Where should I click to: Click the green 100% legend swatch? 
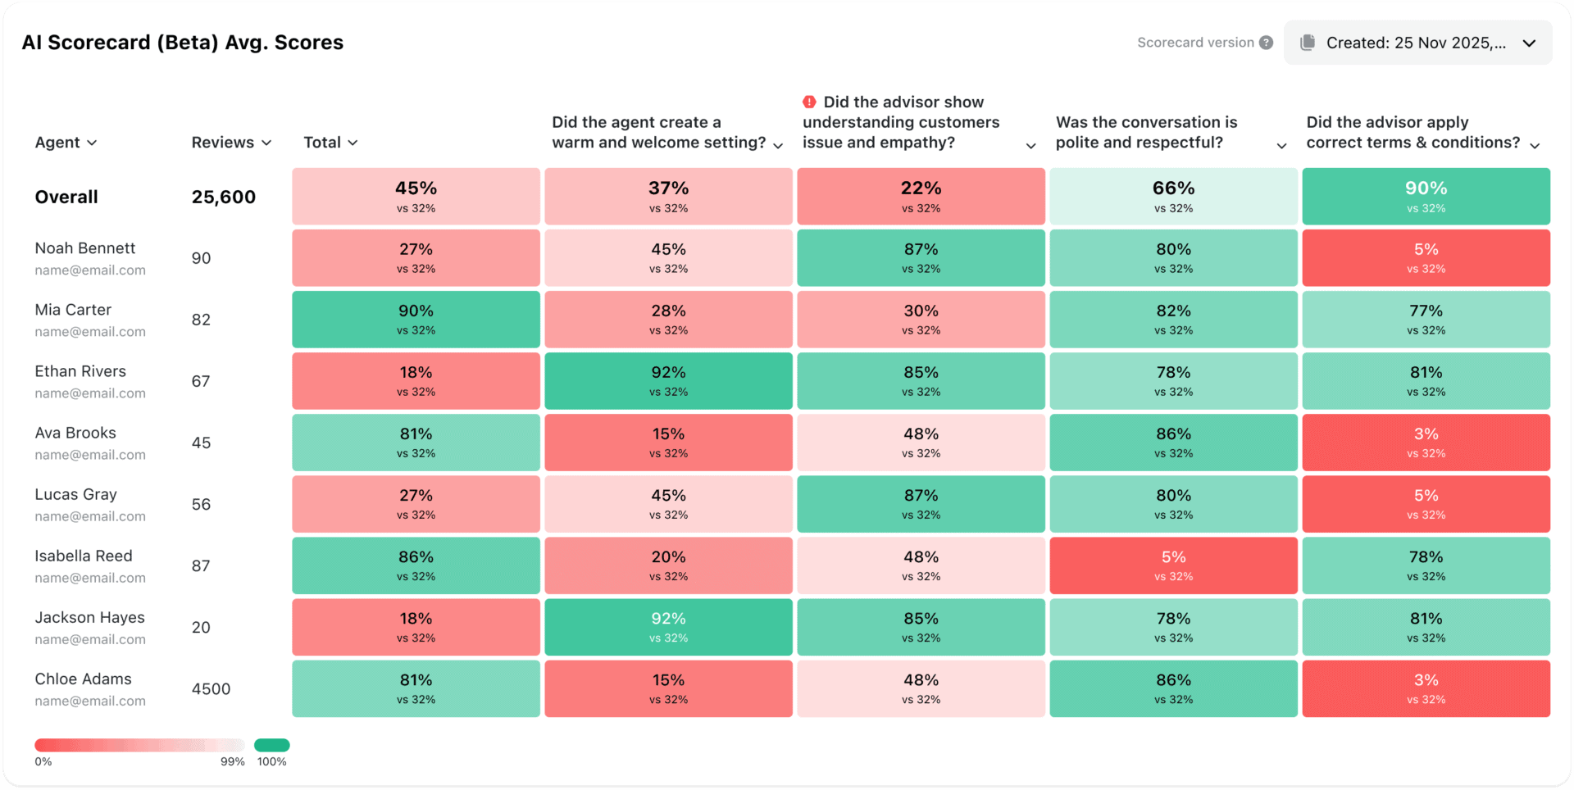[272, 745]
